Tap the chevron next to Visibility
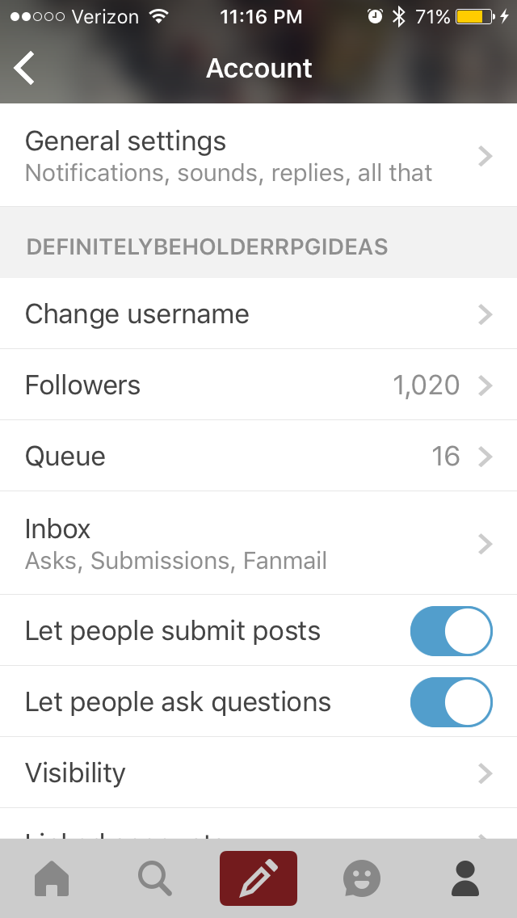The image size is (517, 918). pos(485,773)
